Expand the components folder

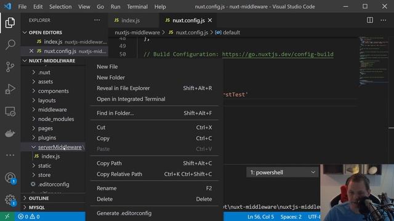[x=54, y=91]
